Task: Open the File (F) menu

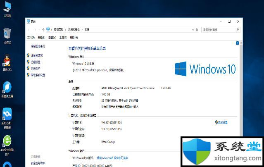Action: coord(31,38)
